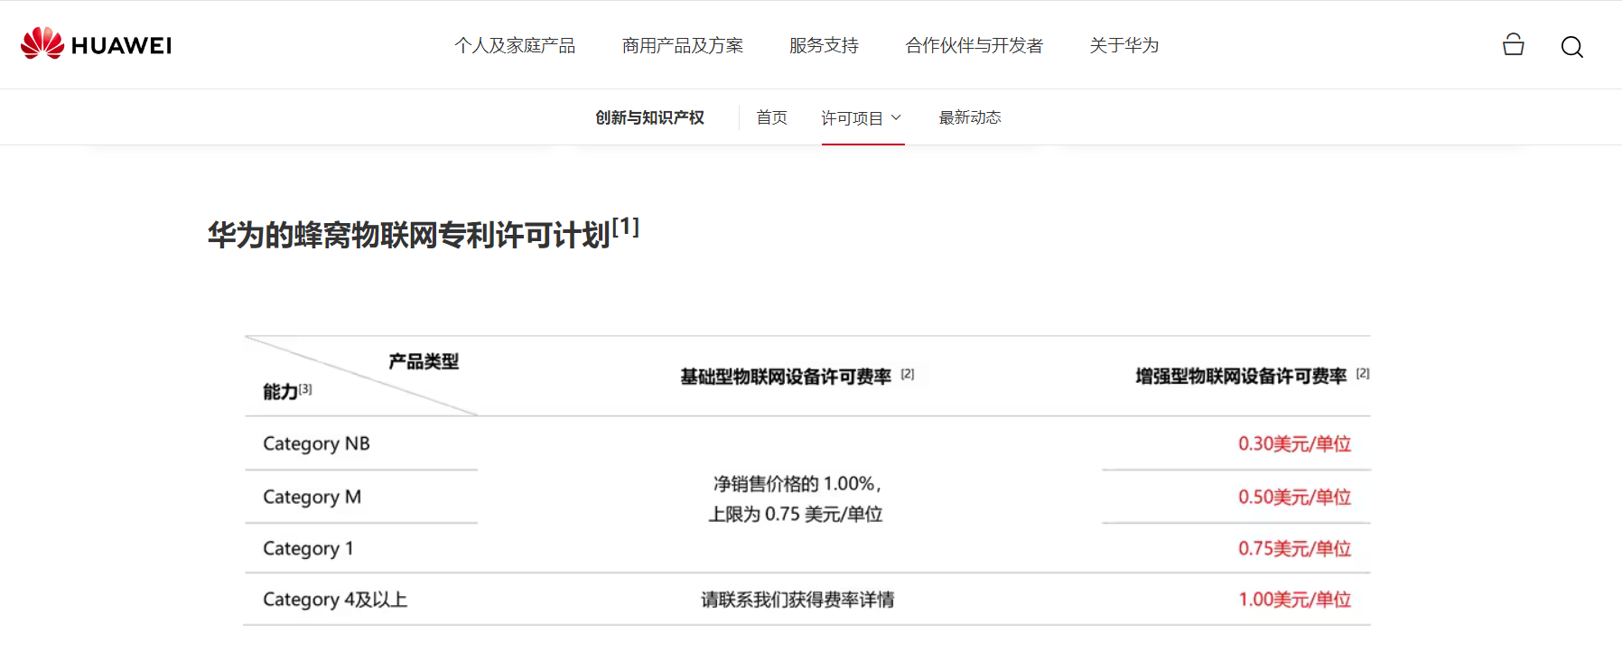Image resolution: width=1622 pixels, height=671 pixels.
Task: Select the 首页 tab
Action: click(771, 117)
